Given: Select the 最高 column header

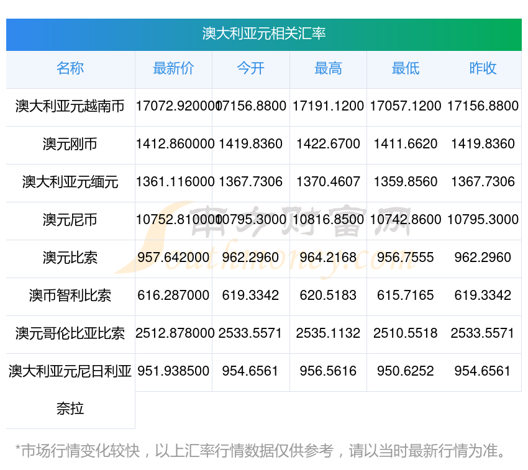Looking at the screenshot, I should point(328,68).
